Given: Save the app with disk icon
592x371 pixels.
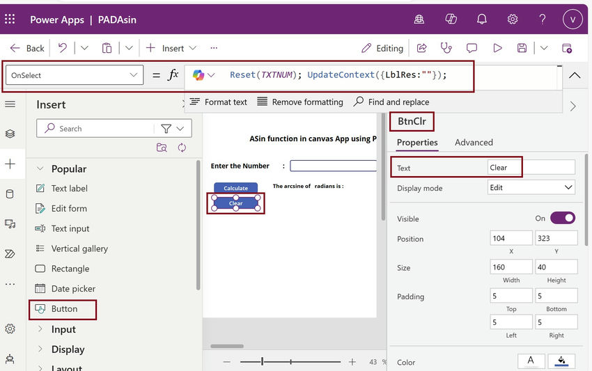Looking at the screenshot, I should (x=522, y=48).
